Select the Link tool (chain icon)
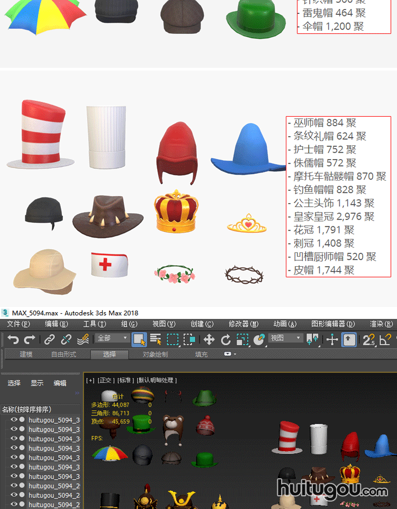This screenshot has width=397, height=509. click(49, 339)
